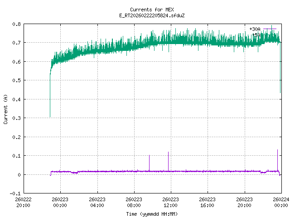Click the 0.3 y-axis tick label

16,118
